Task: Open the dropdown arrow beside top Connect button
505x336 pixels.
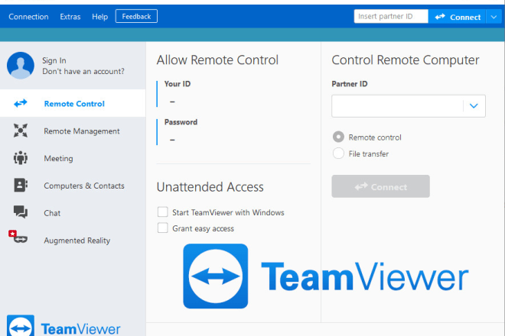Action: pyautogui.click(x=491, y=17)
